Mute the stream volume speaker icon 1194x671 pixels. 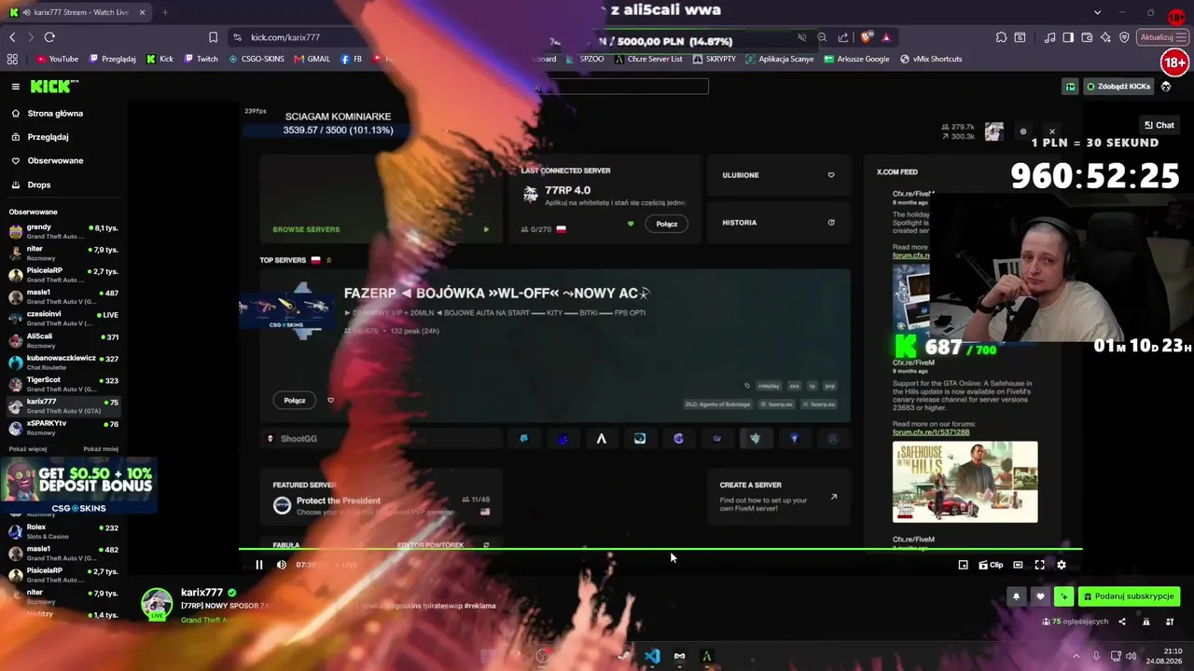(x=282, y=565)
